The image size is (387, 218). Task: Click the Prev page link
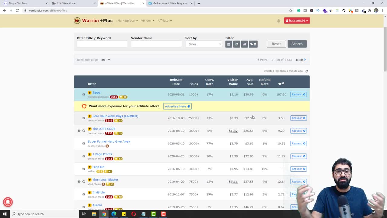coord(262,60)
